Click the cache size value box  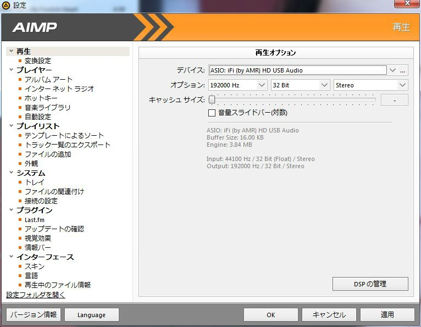[395, 100]
